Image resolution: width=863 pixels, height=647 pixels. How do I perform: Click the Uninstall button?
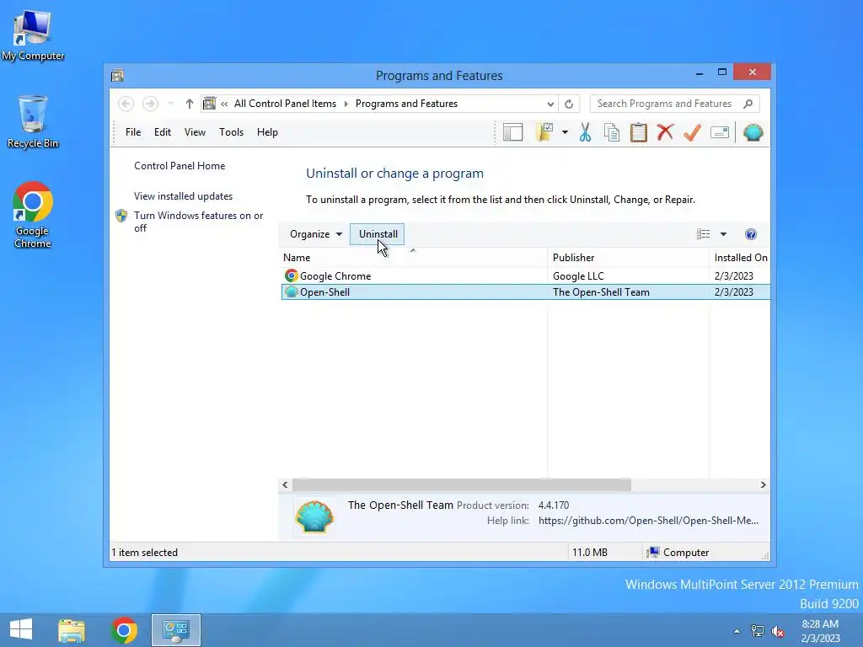(378, 234)
